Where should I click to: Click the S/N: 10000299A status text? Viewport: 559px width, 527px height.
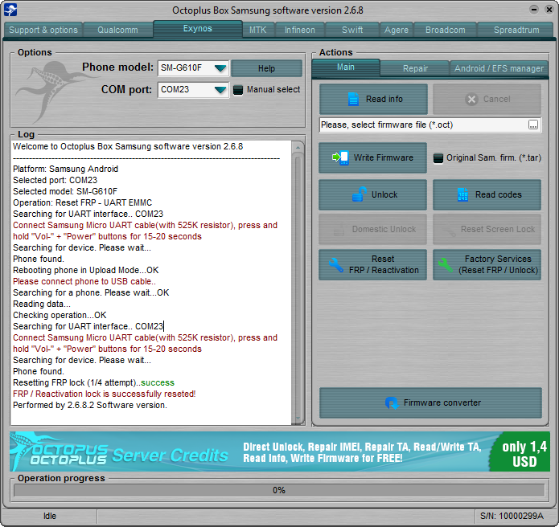pos(512,516)
